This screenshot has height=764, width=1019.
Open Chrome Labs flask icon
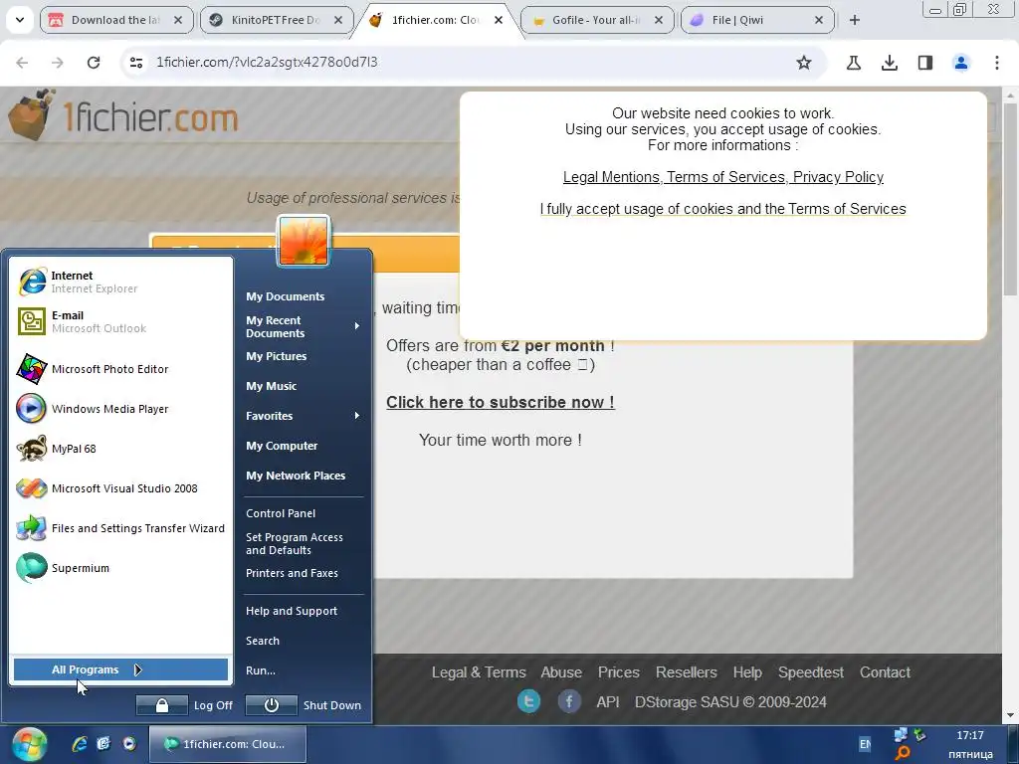853,63
